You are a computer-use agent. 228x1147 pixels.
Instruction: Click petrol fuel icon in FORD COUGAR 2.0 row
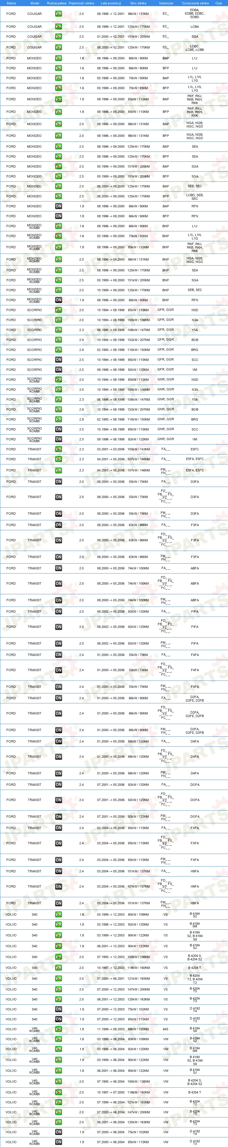(58, 14)
